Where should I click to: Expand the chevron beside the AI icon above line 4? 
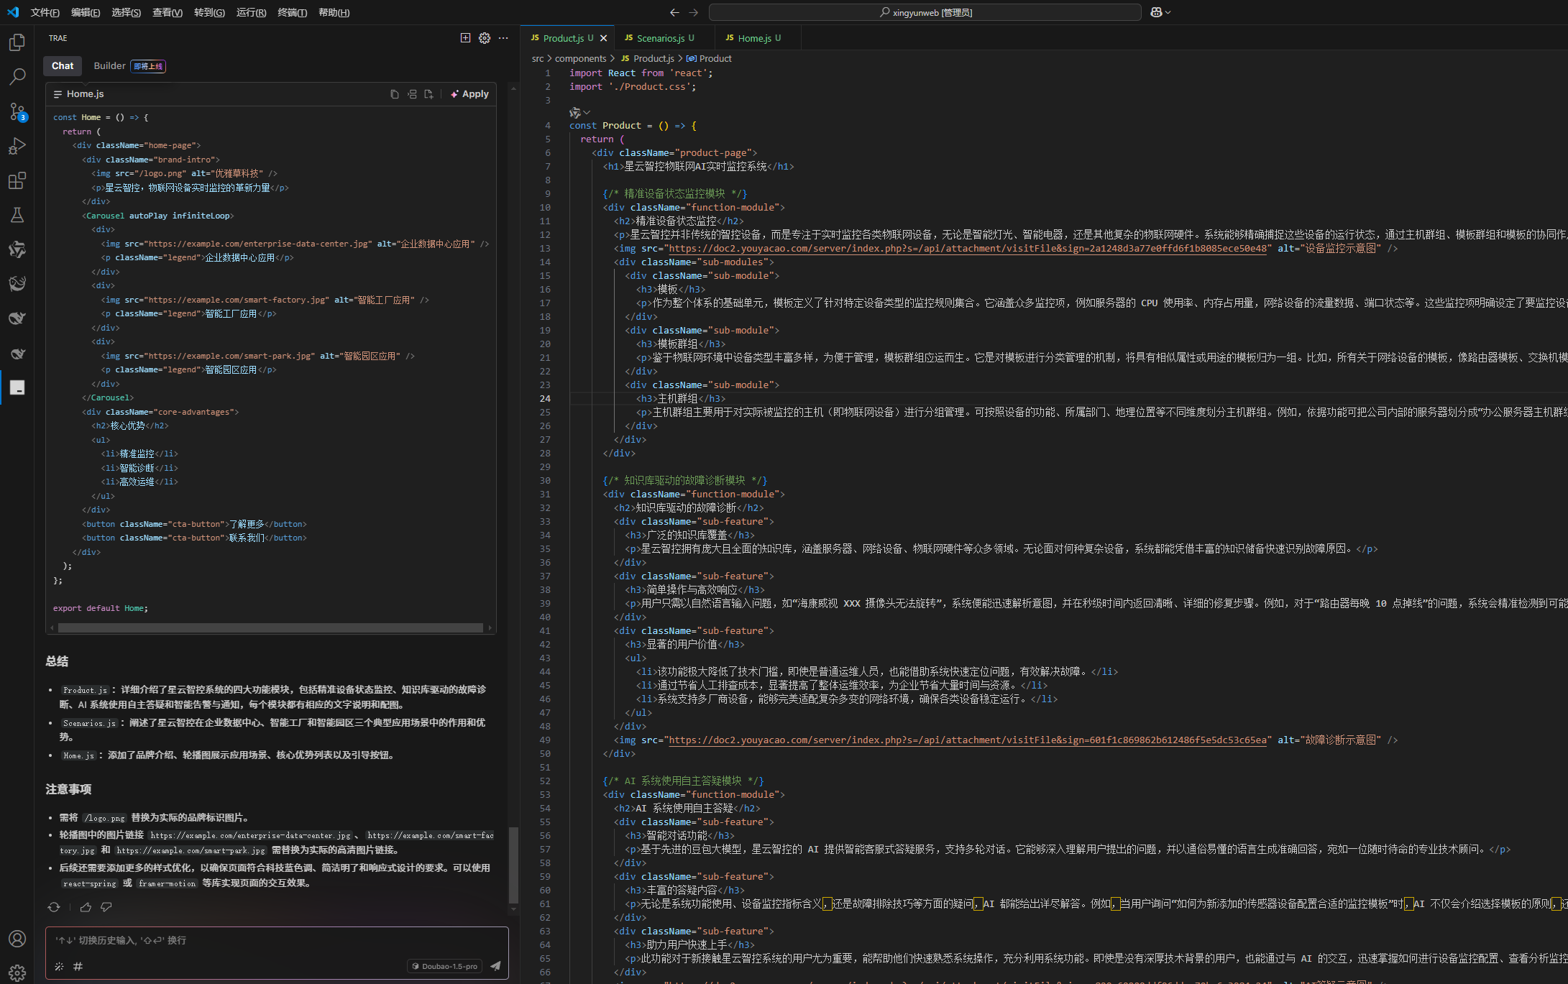(587, 112)
